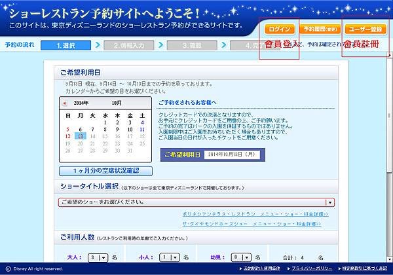Open ポリネシアンテラス・レストラン menu details link

255,214
